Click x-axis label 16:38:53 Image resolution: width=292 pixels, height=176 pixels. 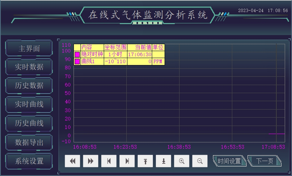click(x=179, y=147)
